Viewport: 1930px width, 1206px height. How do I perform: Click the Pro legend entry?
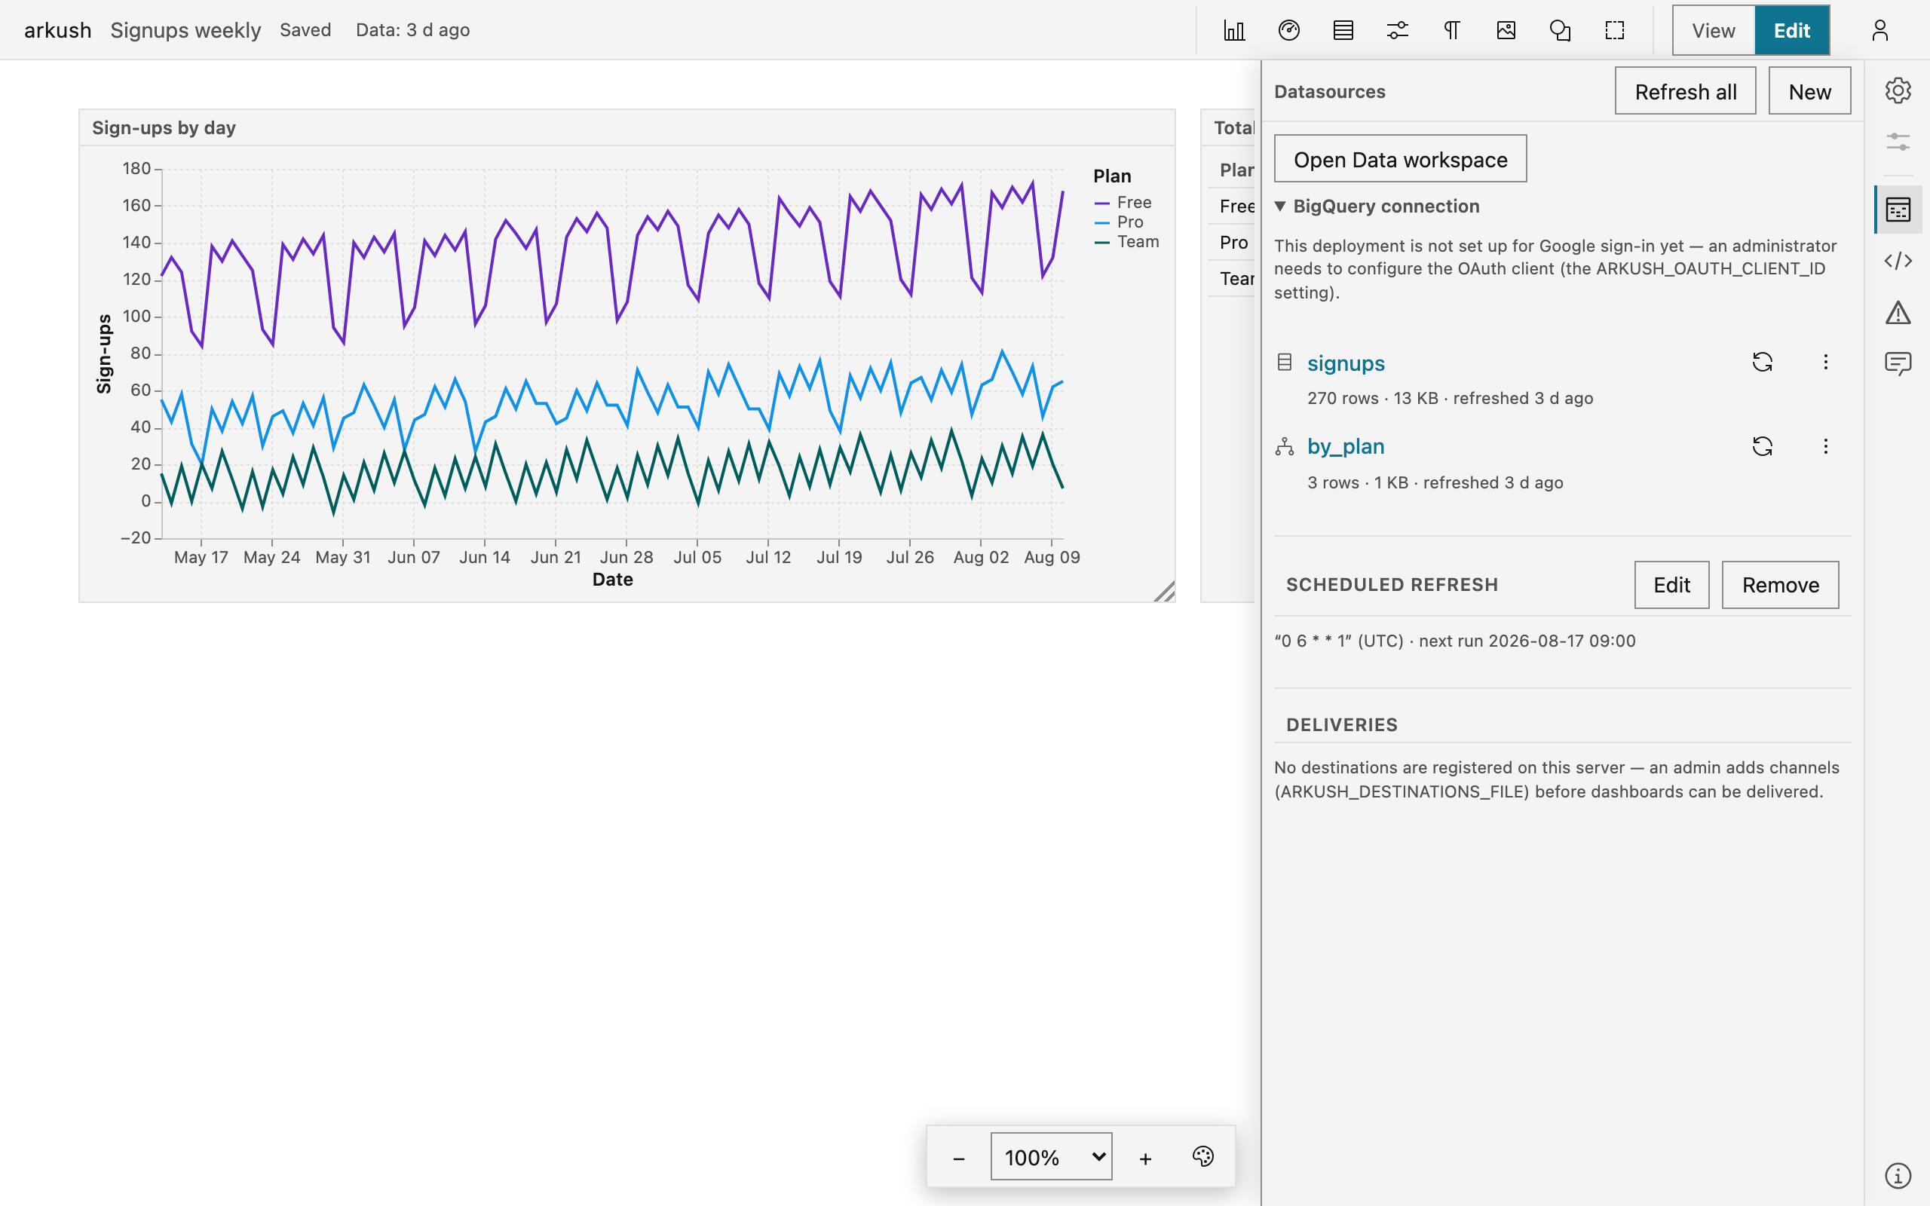[1119, 222]
